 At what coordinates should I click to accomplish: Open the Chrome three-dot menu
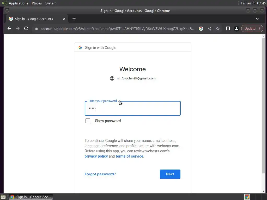click(260, 29)
